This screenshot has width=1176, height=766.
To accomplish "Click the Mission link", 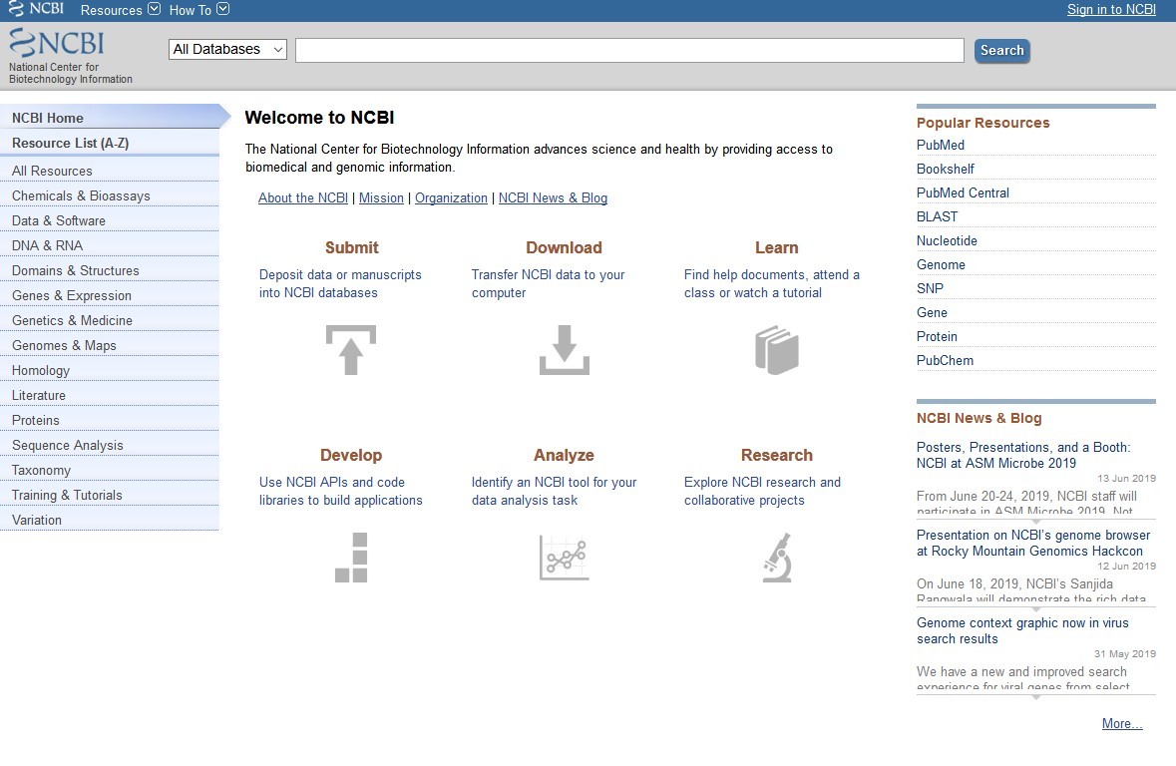I will tap(381, 198).
